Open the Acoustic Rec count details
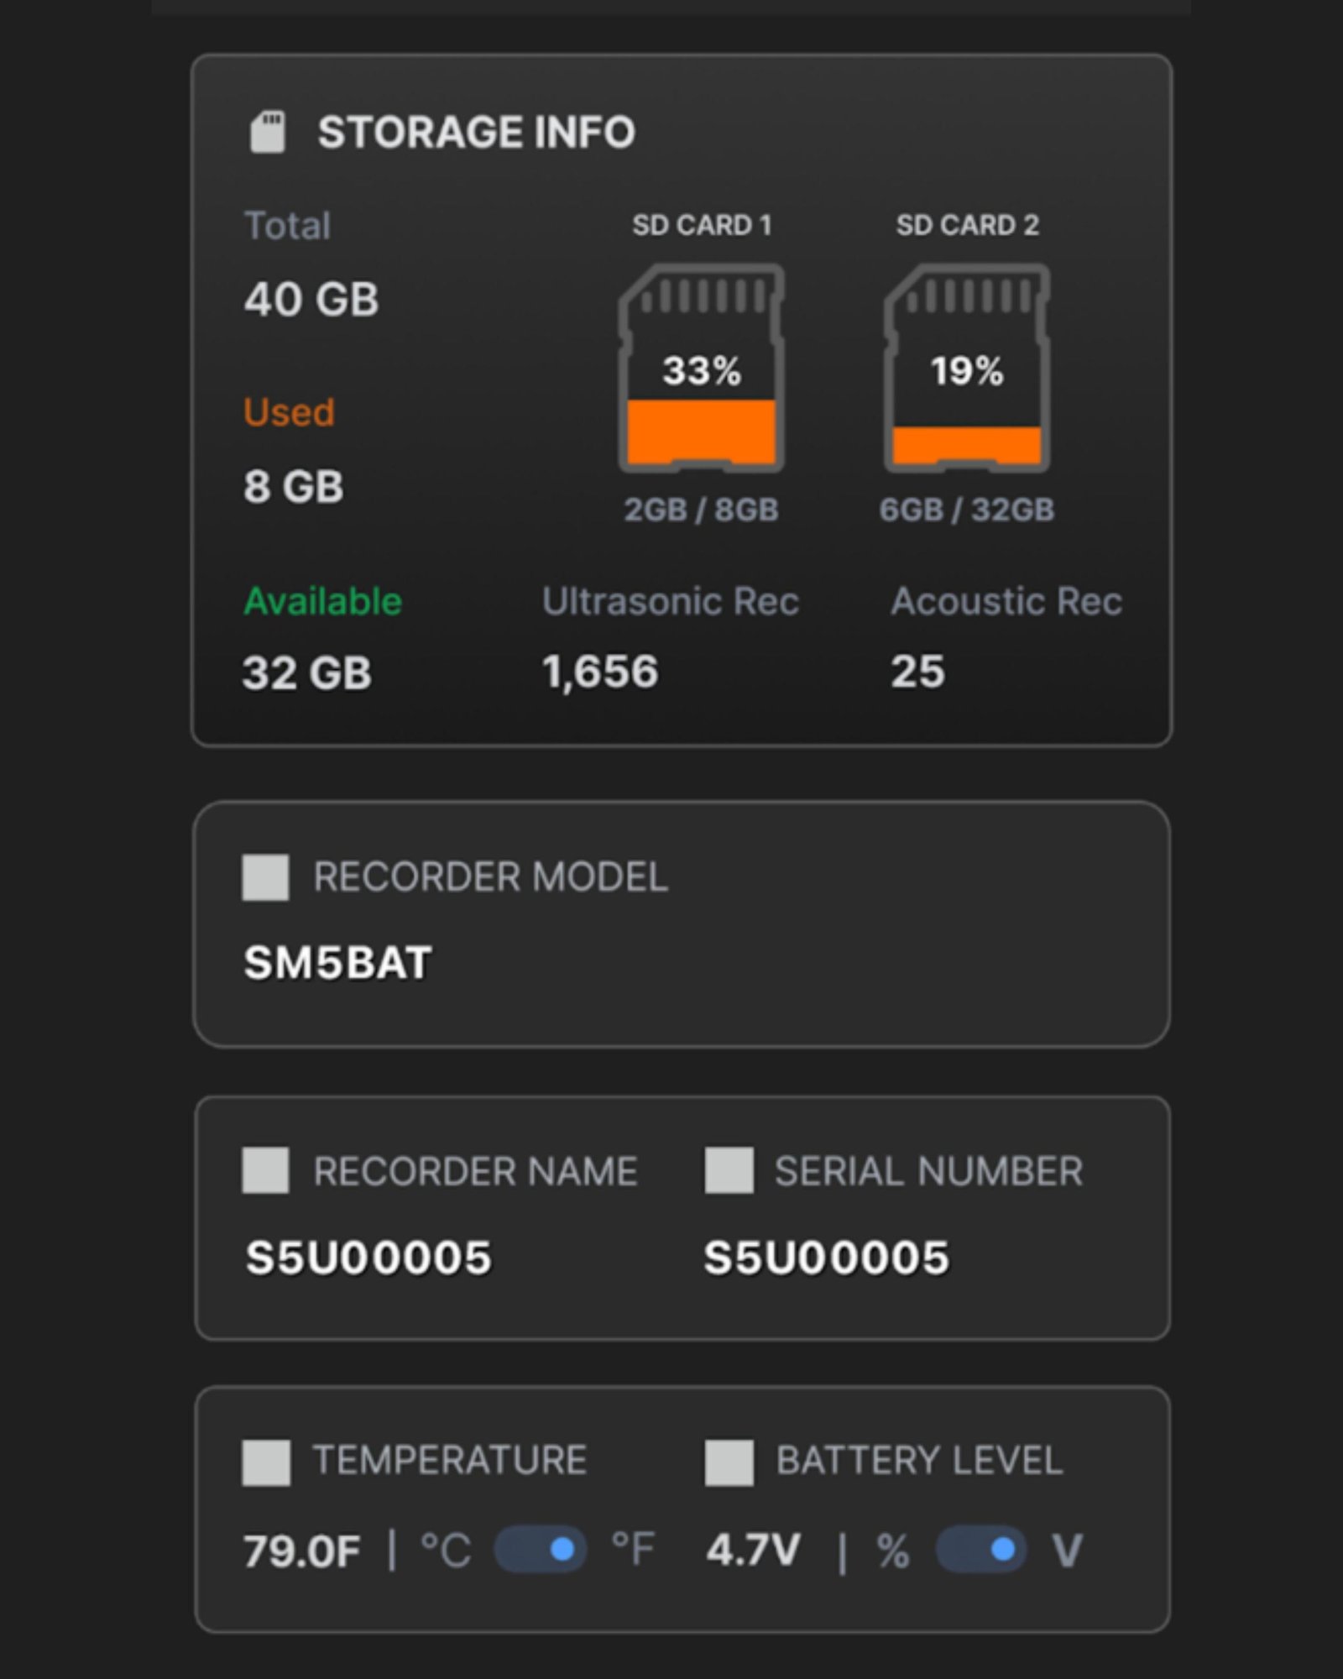The width and height of the screenshot is (1343, 1679). pyautogui.click(x=917, y=669)
